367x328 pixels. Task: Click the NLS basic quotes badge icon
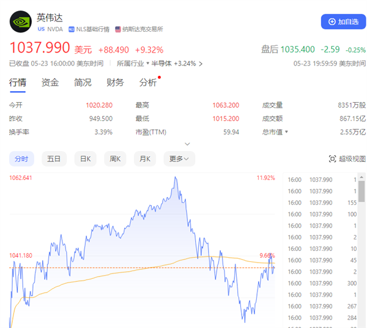coord(71,29)
